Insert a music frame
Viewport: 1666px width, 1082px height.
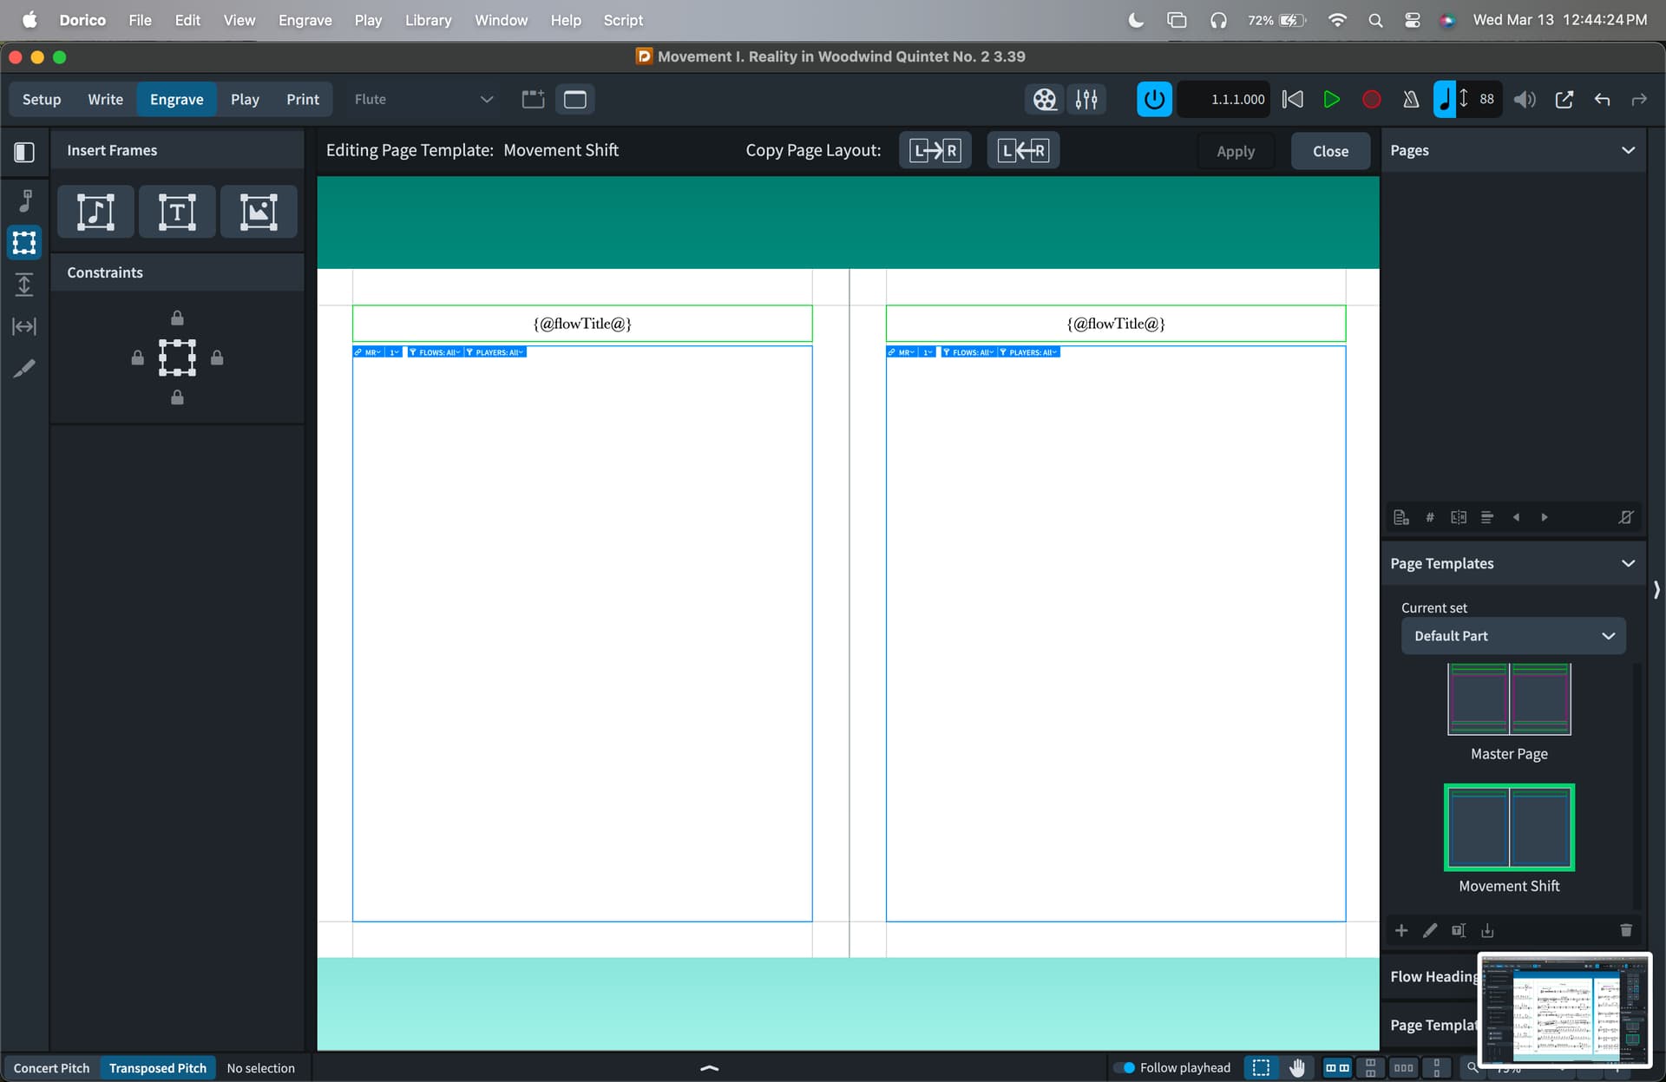pyautogui.click(x=95, y=212)
